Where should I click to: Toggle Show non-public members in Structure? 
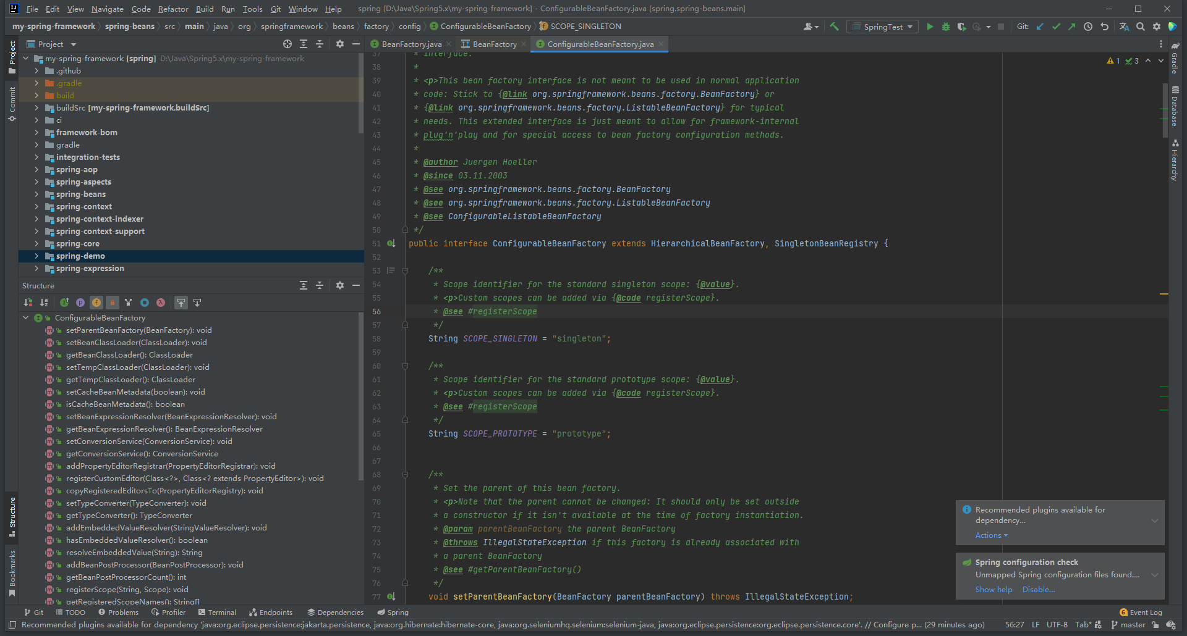(113, 303)
